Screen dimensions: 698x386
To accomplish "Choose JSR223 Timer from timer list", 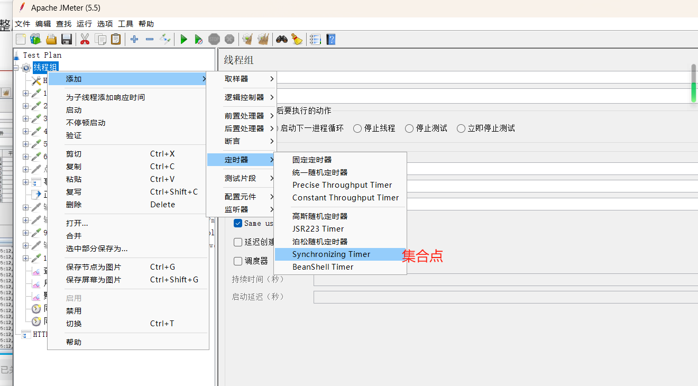I will pyautogui.click(x=341, y=229).
